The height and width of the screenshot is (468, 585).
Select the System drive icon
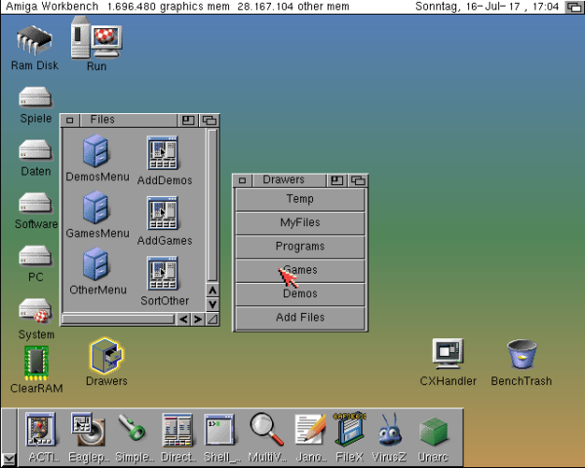35,310
